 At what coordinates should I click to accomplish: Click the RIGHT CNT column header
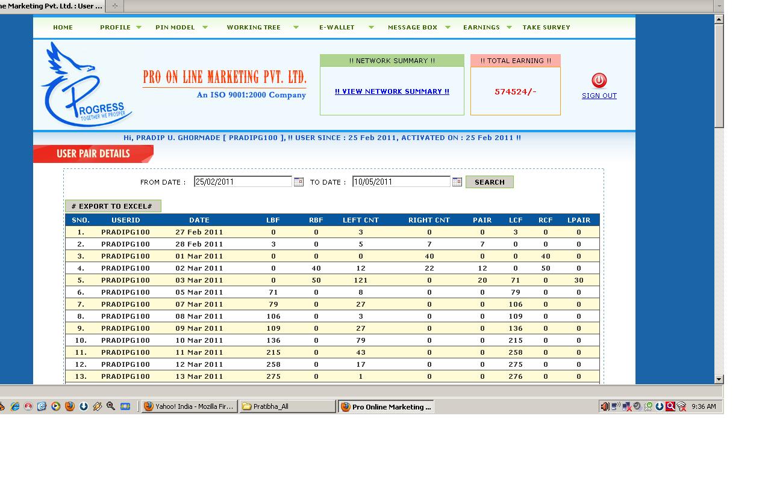(429, 220)
